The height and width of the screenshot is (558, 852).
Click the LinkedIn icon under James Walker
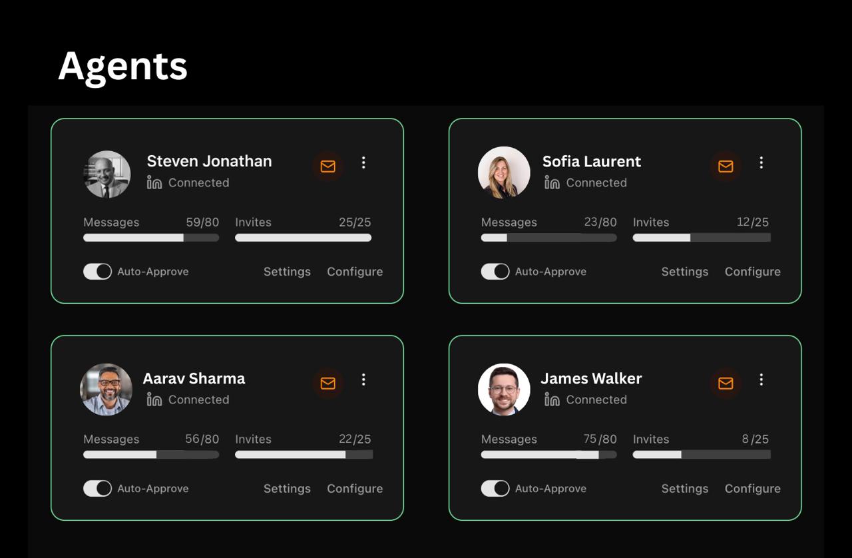coord(552,400)
